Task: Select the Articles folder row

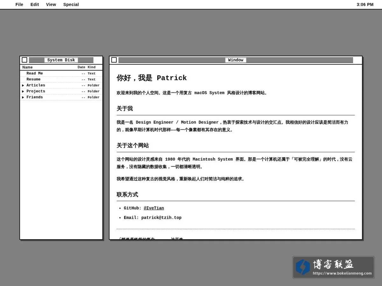Action: pos(61,85)
